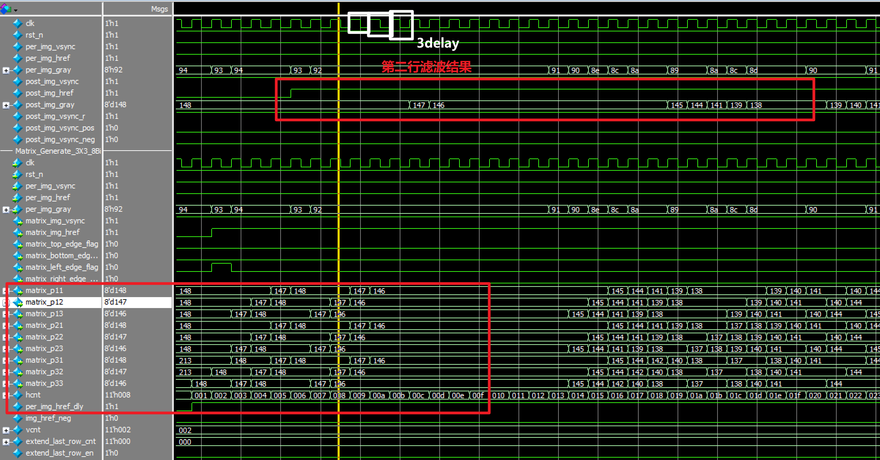Click the 11'h002 value of vcnt
The image size is (880, 460).
tap(117, 430)
